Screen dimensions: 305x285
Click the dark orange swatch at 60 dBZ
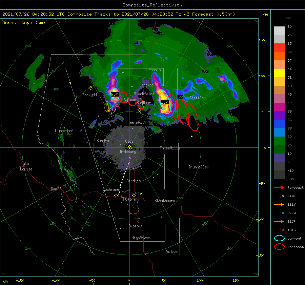279,56
